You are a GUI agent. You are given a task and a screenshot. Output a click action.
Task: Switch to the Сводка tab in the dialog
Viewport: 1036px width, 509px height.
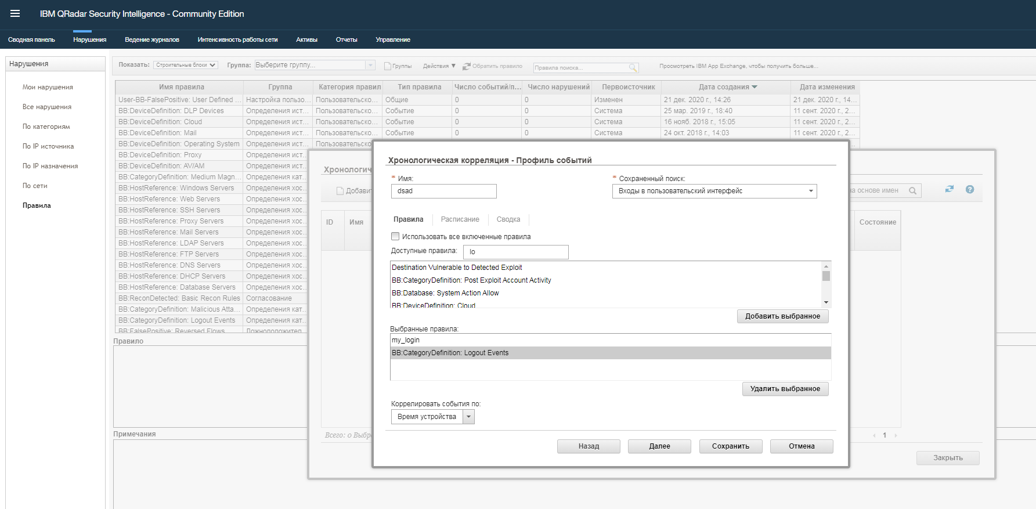[x=508, y=219]
